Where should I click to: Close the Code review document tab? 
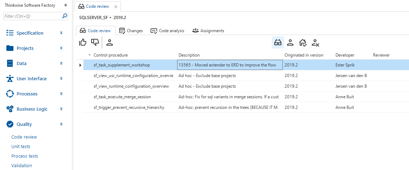[116, 7]
